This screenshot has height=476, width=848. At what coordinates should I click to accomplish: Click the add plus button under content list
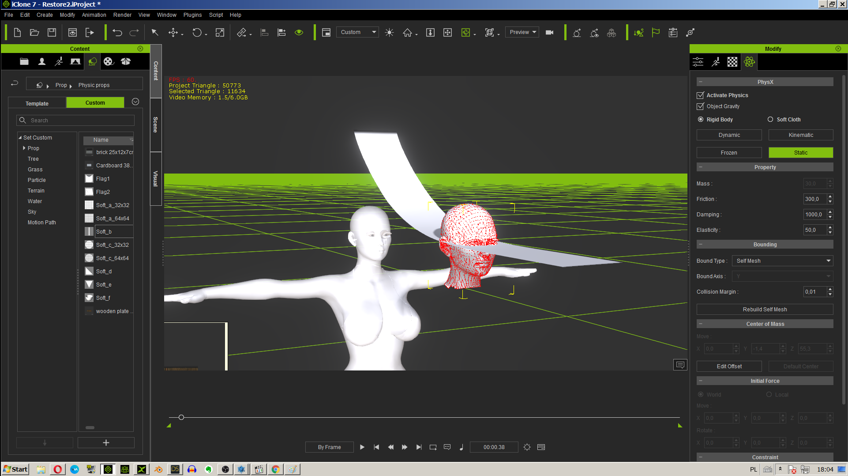(106, 442)
